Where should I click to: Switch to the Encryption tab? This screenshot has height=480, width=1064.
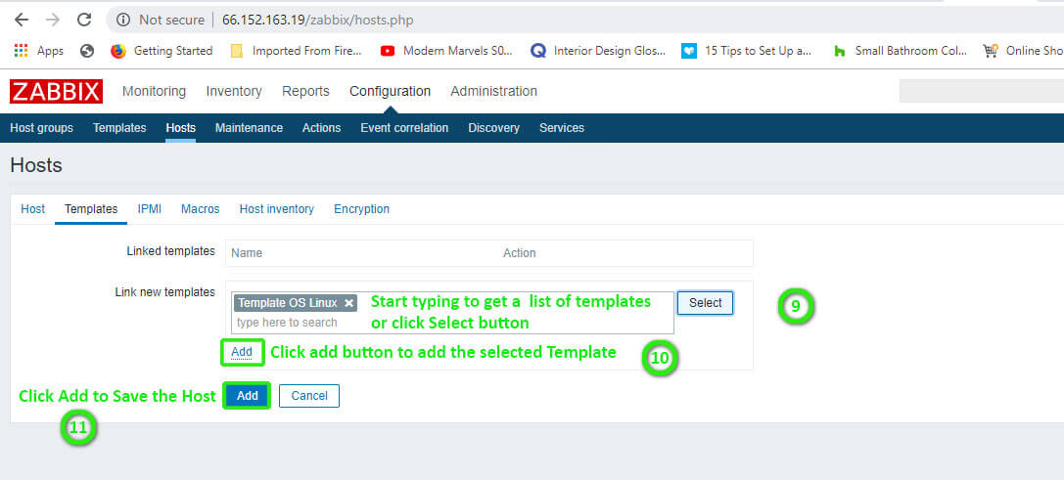pos(361,209)
